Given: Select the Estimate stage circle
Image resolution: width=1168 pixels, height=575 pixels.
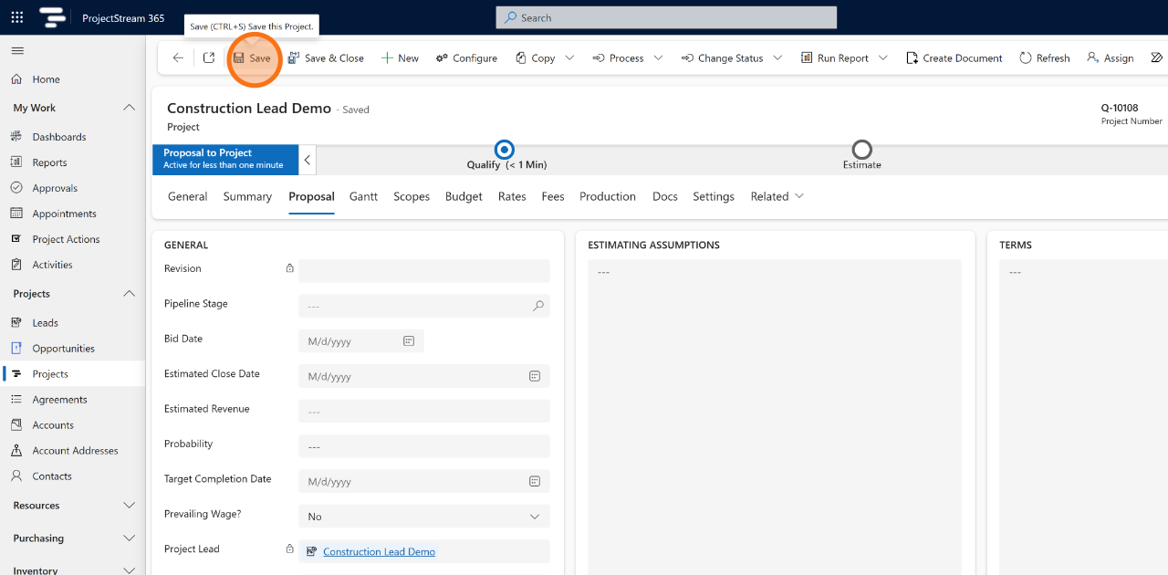Looking at the screenshot, I should [861, 150].
